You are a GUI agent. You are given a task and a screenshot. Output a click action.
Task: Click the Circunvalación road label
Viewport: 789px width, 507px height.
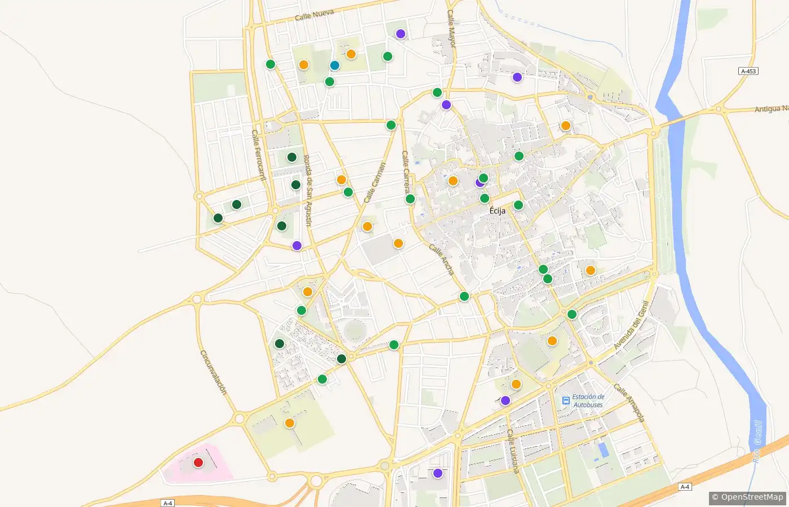point(214,372)
